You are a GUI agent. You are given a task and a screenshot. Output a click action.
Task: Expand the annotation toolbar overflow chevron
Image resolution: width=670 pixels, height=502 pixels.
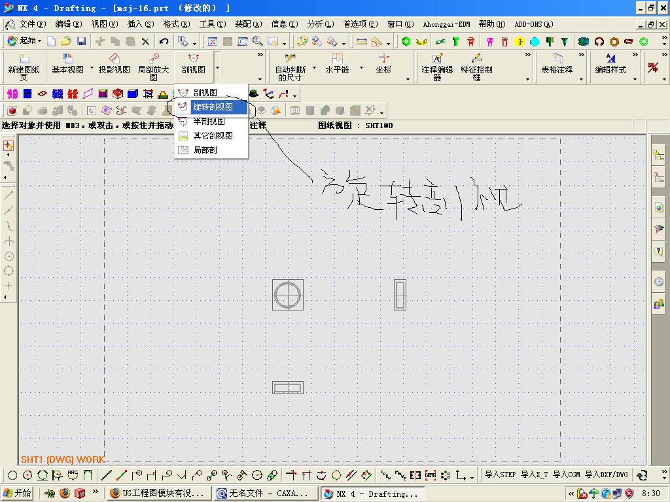[x=528, y=55]
